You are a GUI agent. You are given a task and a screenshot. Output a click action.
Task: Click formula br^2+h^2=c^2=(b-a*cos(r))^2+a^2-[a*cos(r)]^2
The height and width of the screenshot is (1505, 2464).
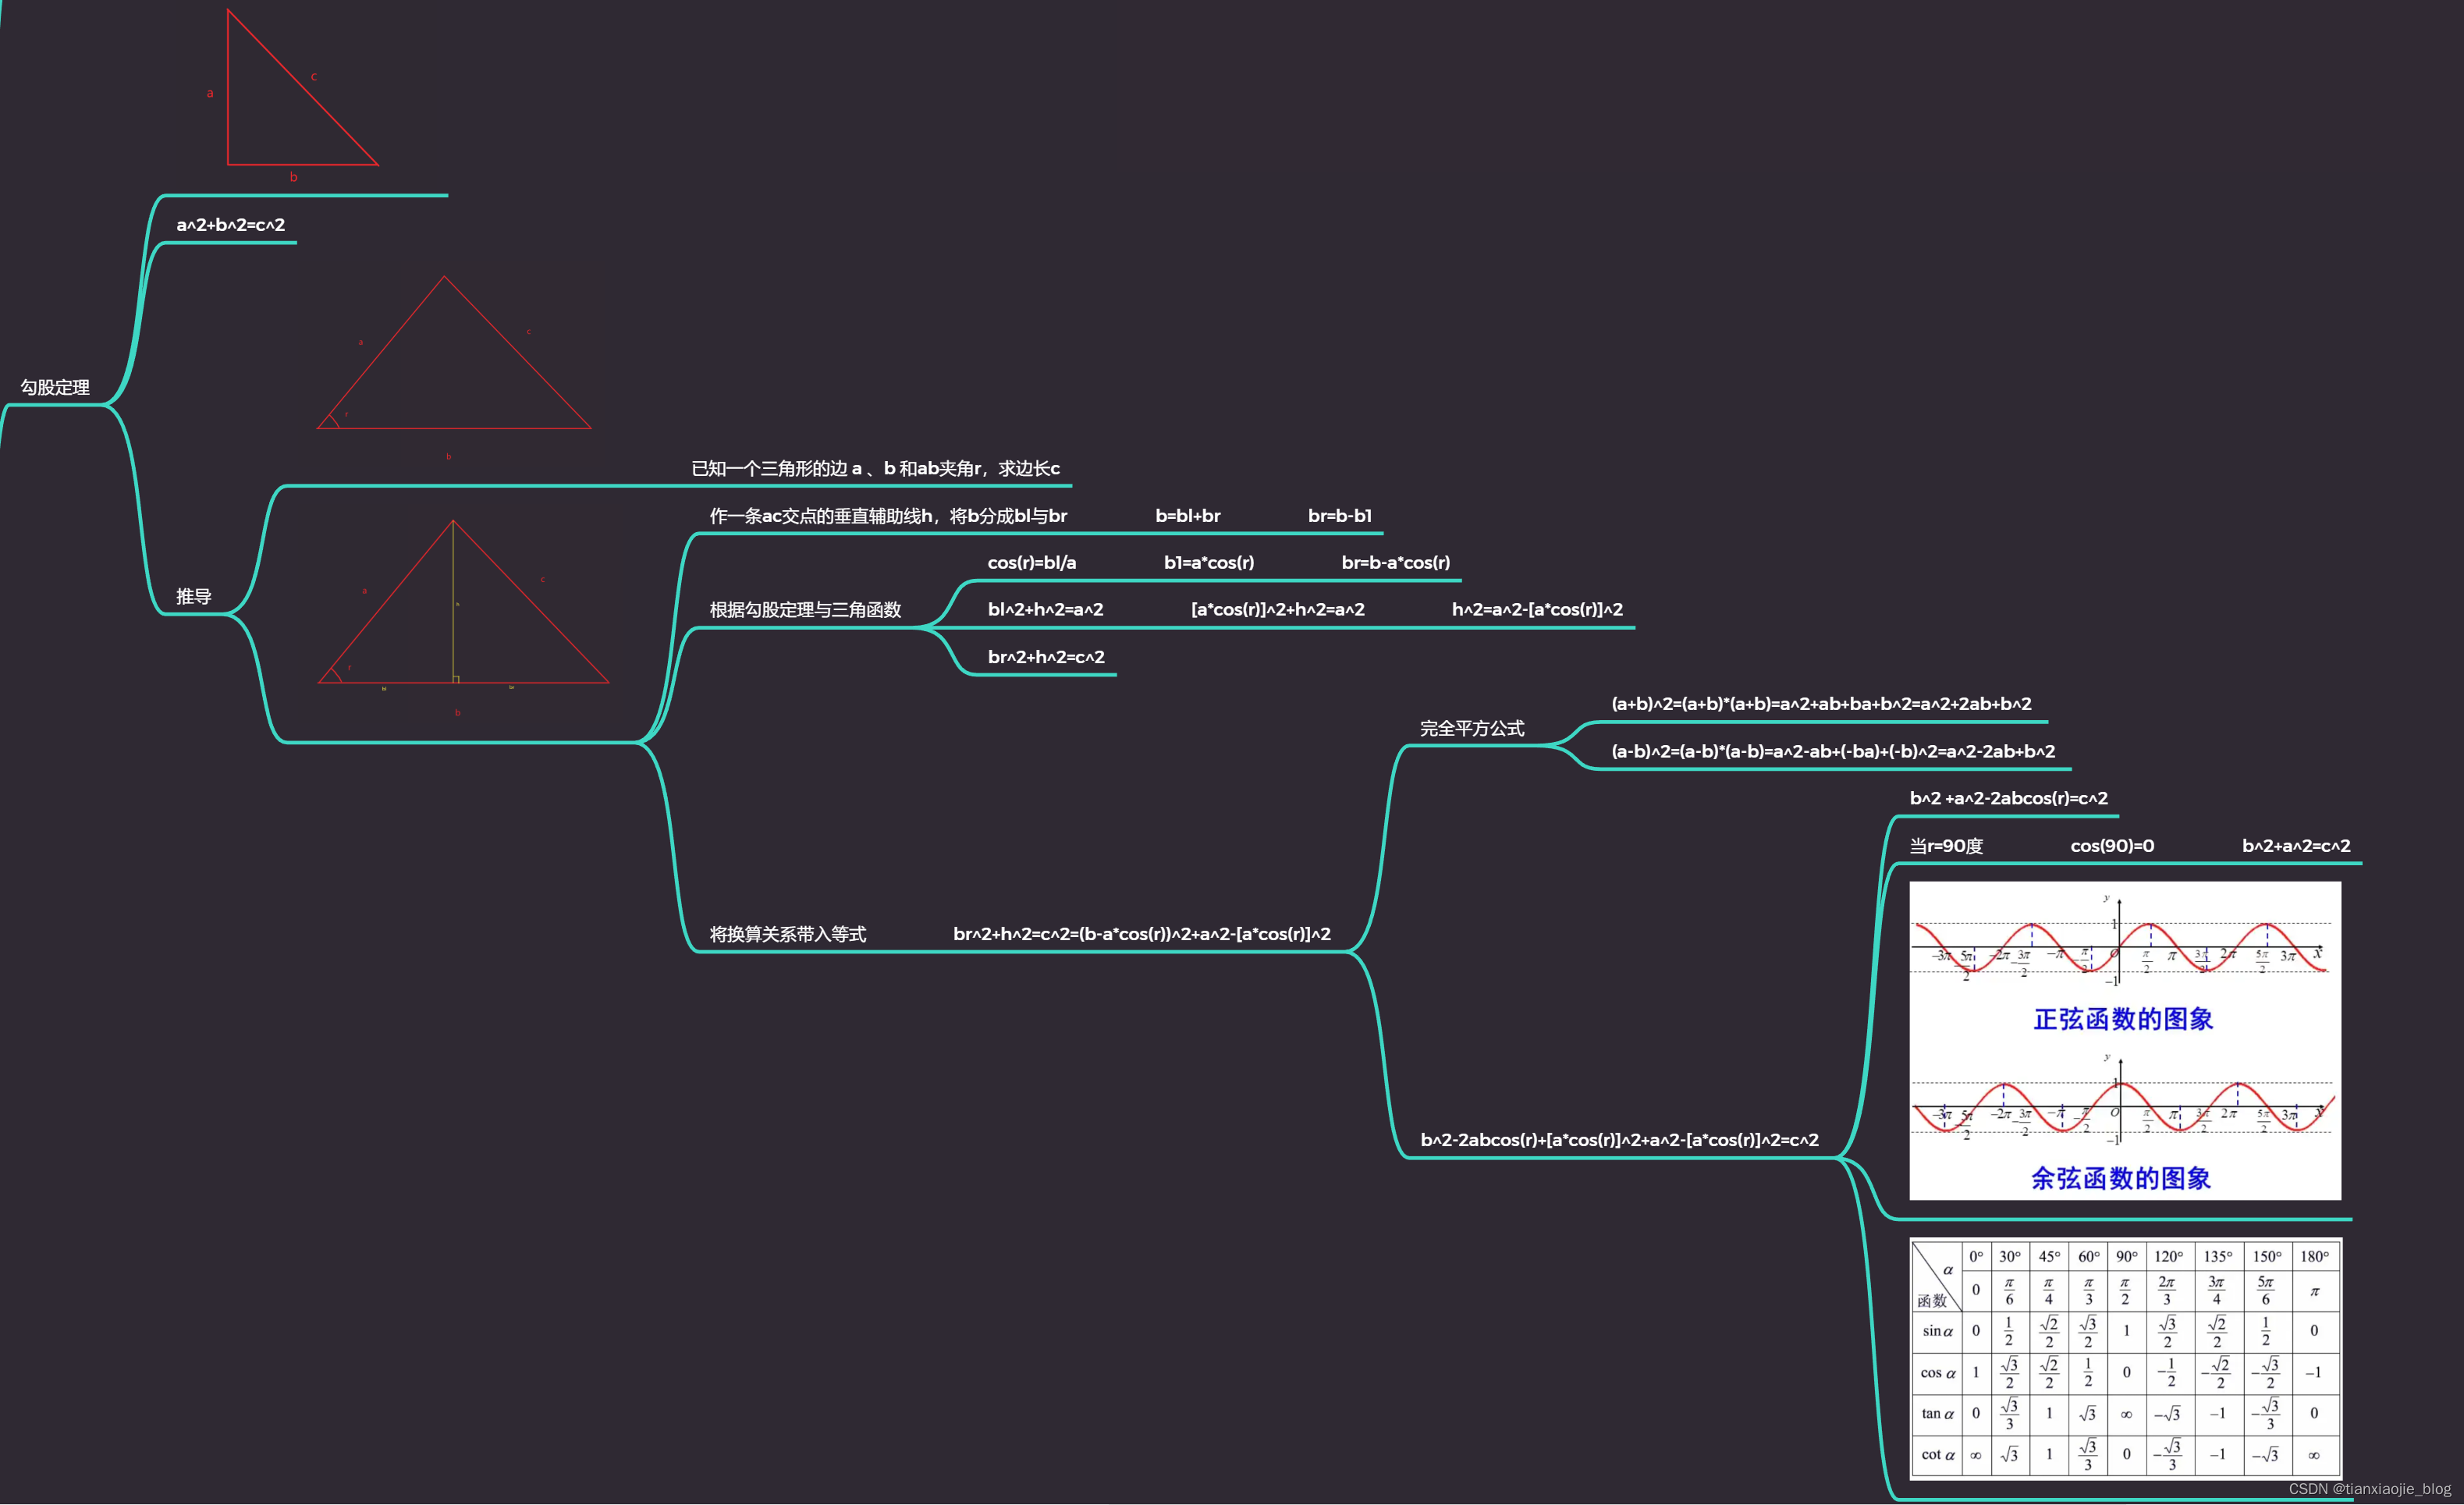[1142, 934]
